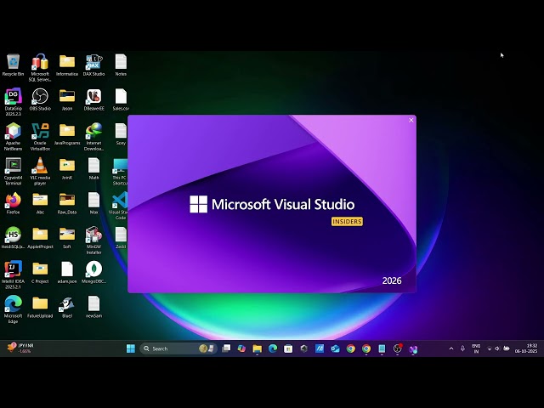Open volume control in system tray

pyautogui.click(x=497, y=348)
